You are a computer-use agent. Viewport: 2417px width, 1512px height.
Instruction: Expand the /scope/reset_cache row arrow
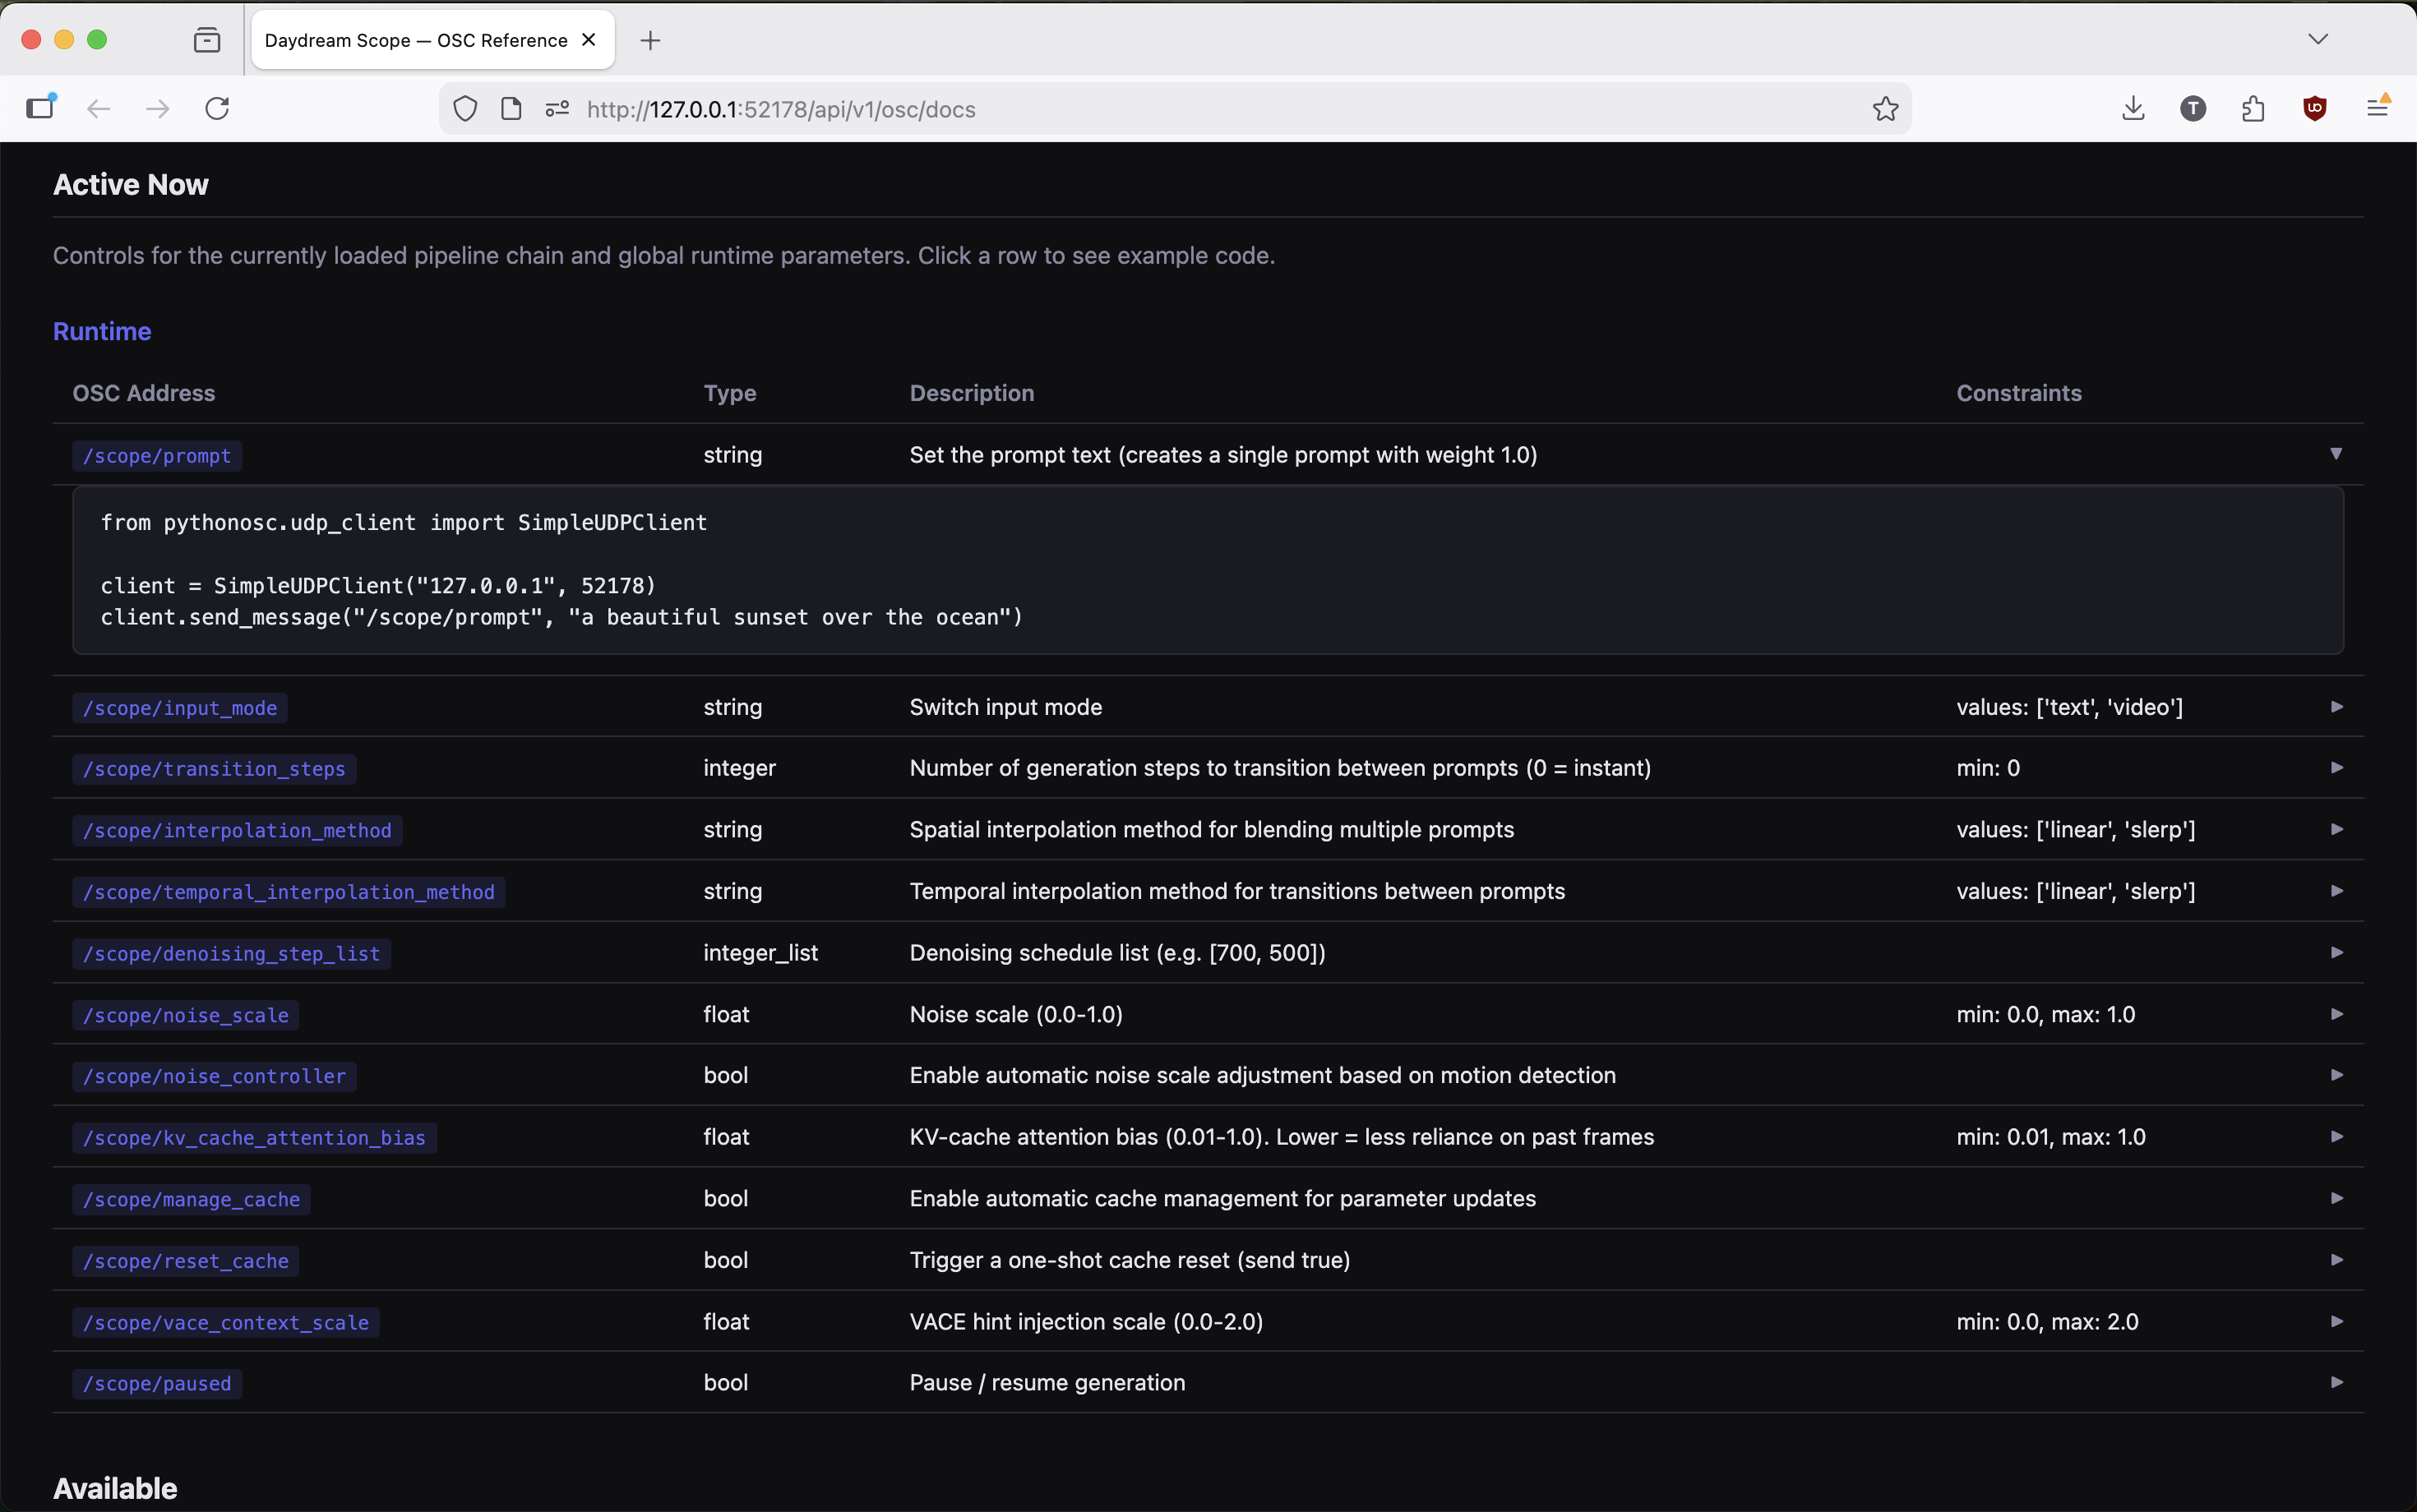coord(2337,1260)
